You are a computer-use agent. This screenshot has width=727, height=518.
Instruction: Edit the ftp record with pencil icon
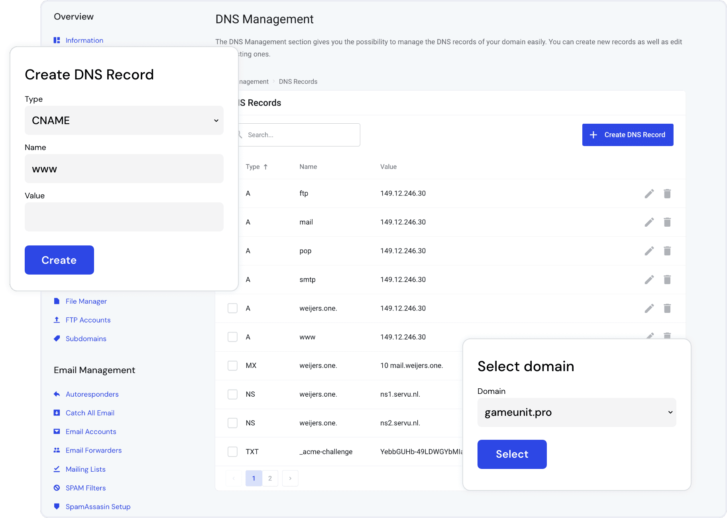[x=649, y=194]
